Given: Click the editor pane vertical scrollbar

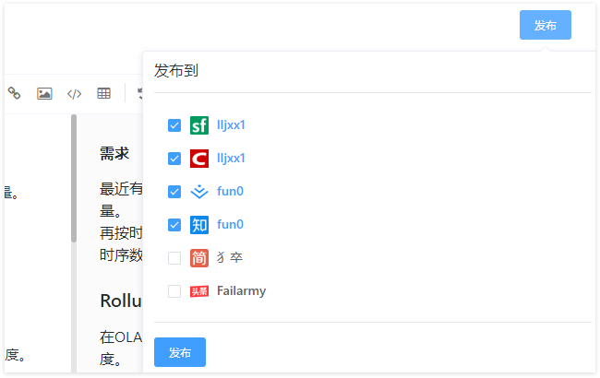Looking at the screenshot, I should coord(74,178).
